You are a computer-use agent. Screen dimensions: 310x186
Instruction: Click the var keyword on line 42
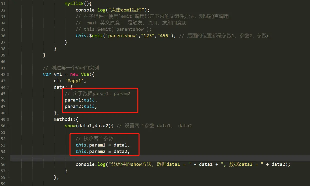[47, 74]
